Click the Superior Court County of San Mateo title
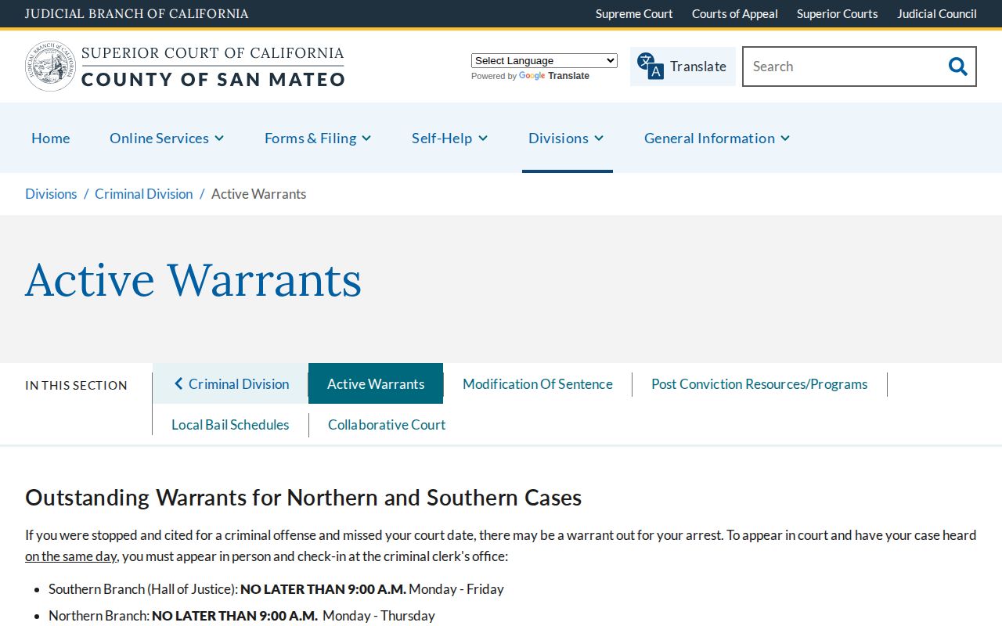Image resolution: width=1002 pixels, height=626 pixels. (x=213, y=67)
